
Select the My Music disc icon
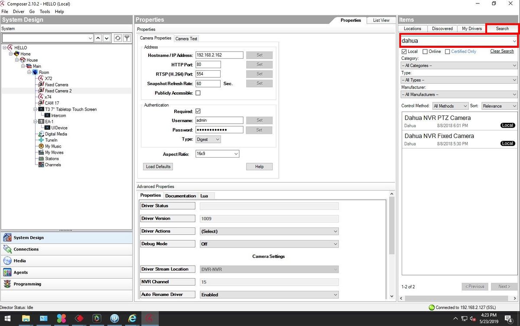coord(41,146)
